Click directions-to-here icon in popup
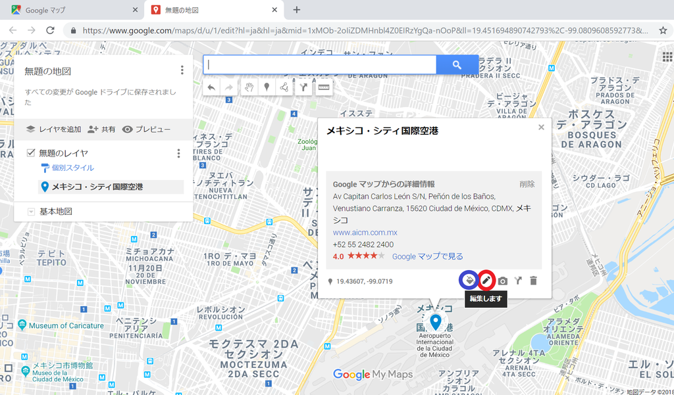The image size is (674, 395). [519, 281]
